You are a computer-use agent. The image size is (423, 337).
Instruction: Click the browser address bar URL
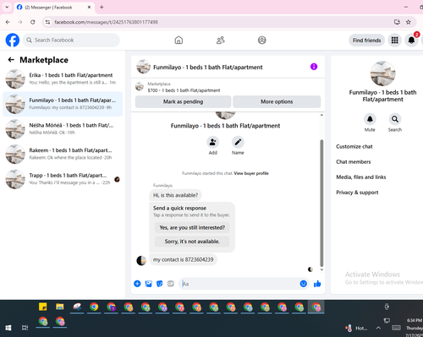(x=106, y=22)
